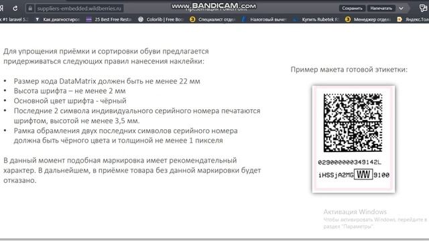Click the paragraph starting В данный момент
Image resolution: width=429 pixels, height=241 pixels.
tap(132, 170)
